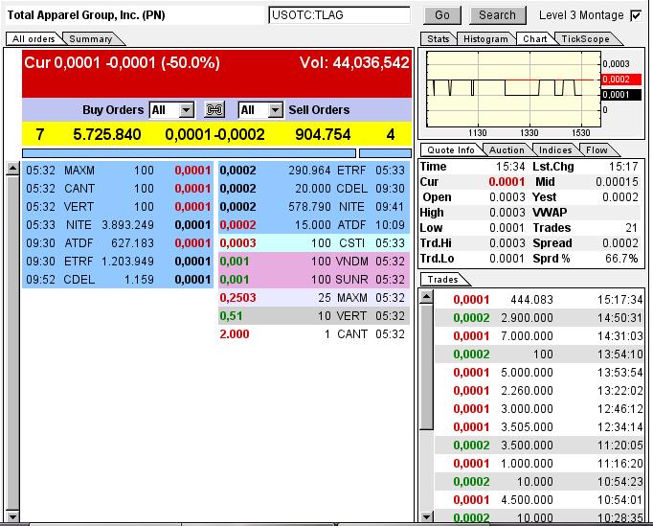
Task: Switch to the Summary tab
Action: [90, 39]
